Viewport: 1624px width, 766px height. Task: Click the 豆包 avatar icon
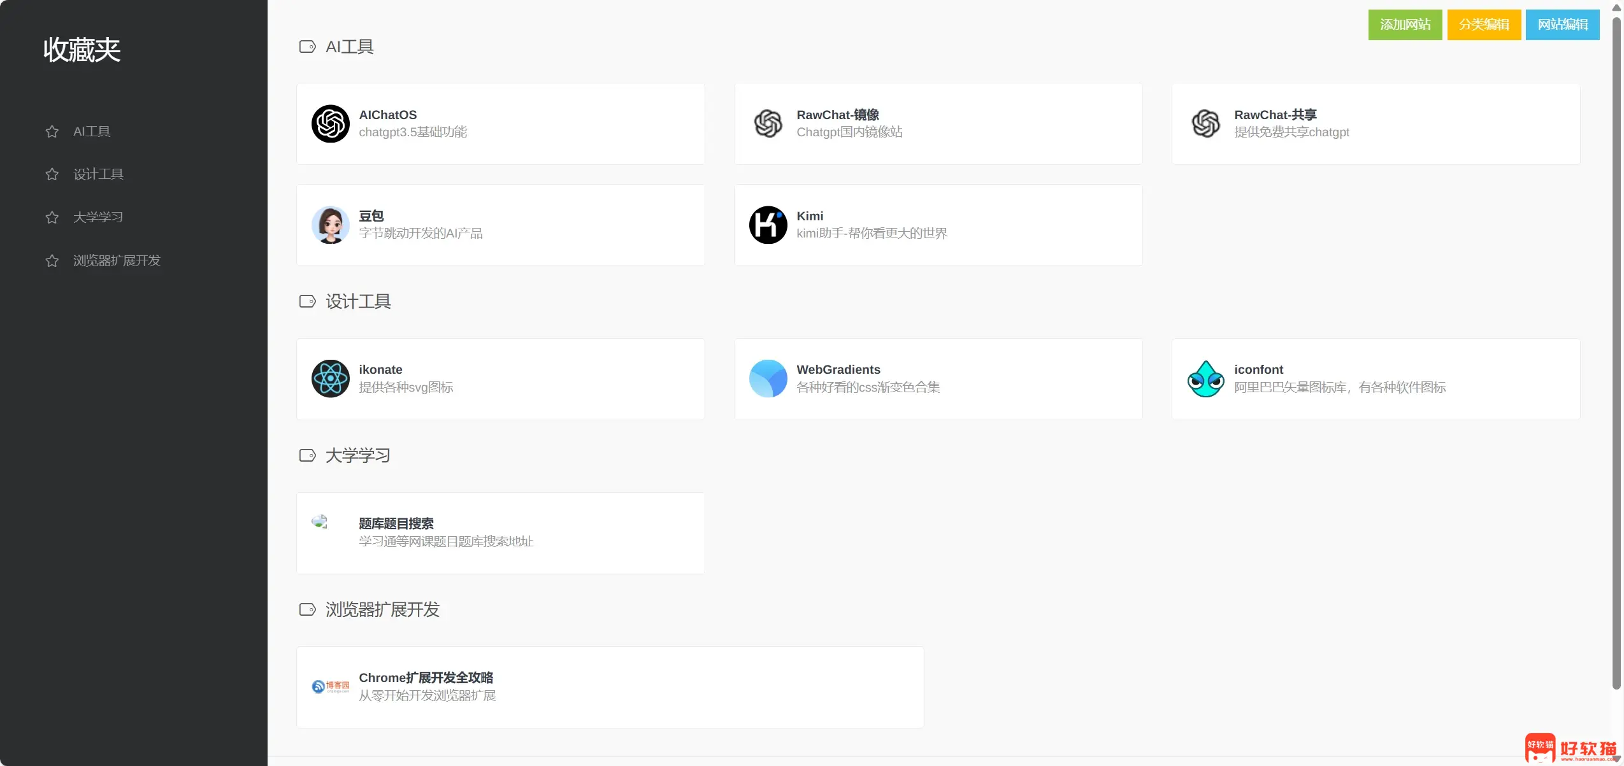[330, 225]
